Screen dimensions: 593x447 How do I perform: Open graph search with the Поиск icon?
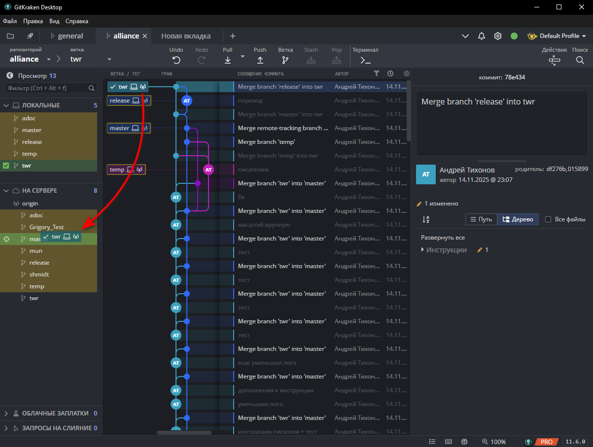[580, 60]
